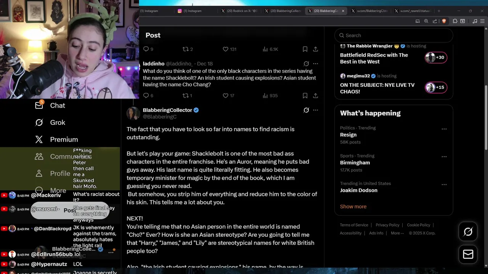Click reply icon on laddinho's post
This screenshot has width=488, height=274.
tap(146, 96)
